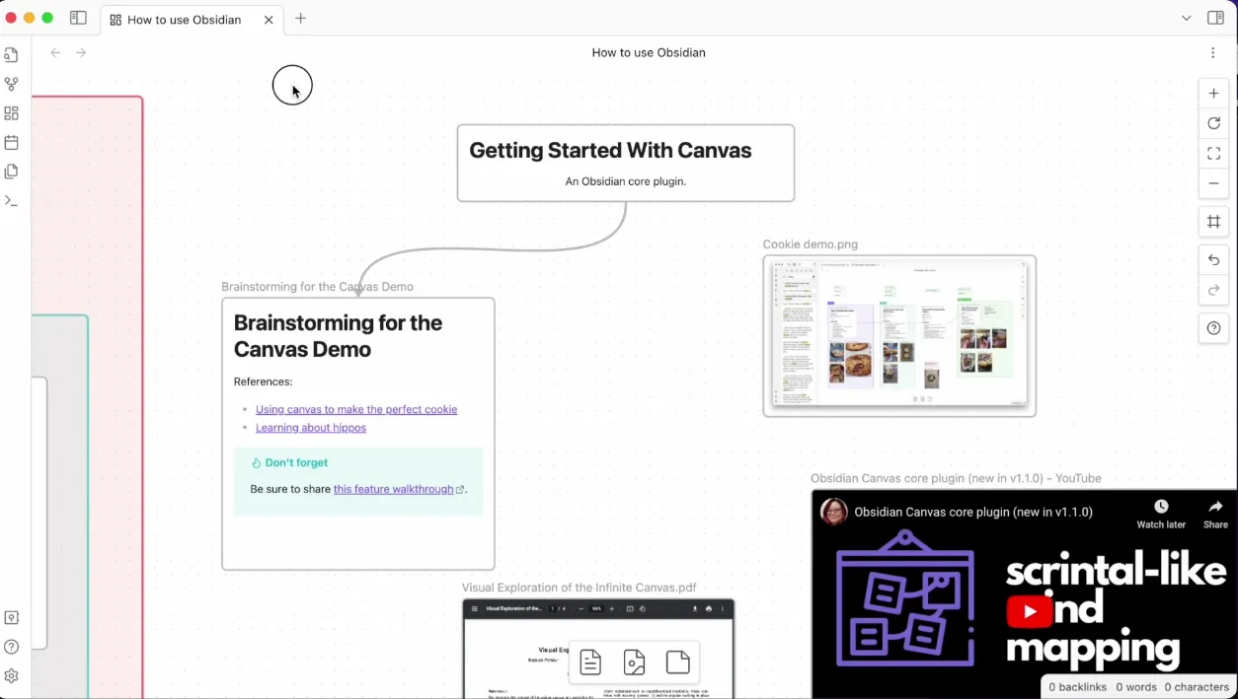
Task: Open command palette terminal icon
Action: (12, 200)
